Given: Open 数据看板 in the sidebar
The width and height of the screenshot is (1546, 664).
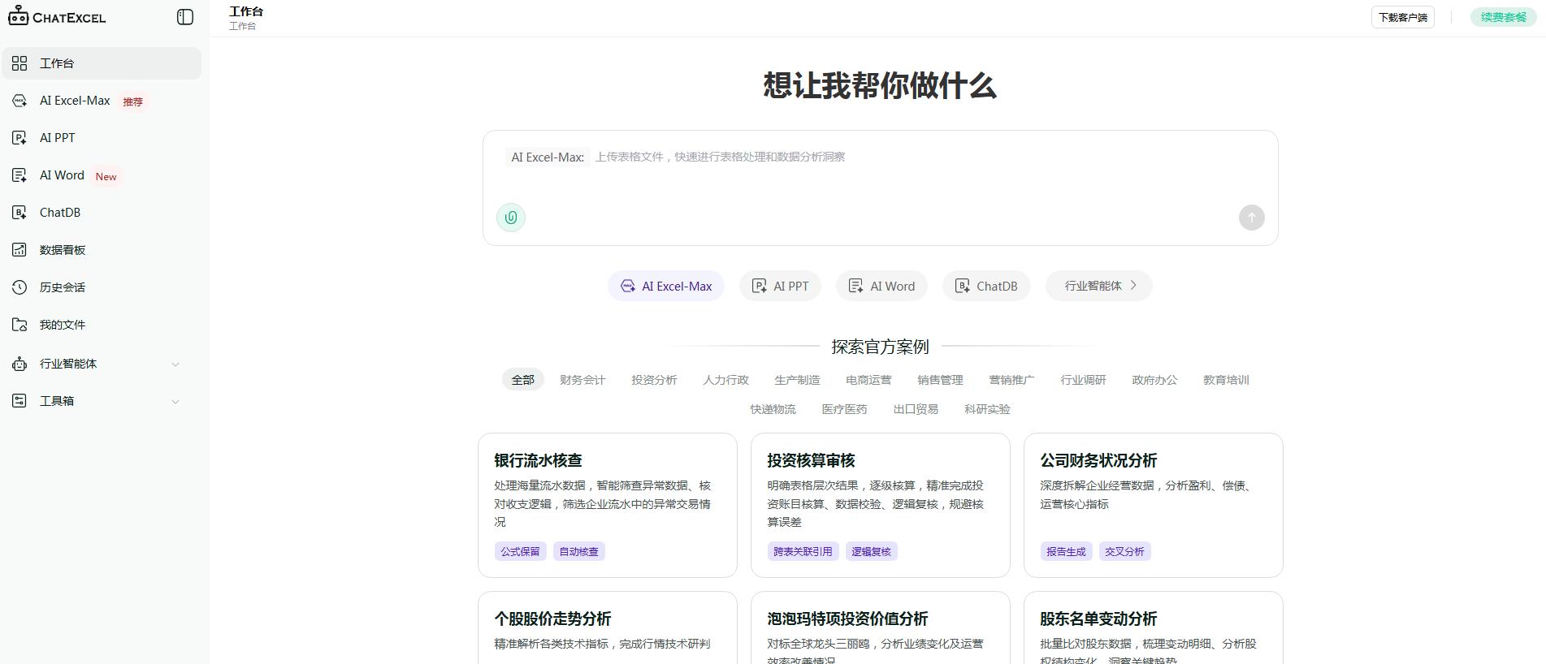Looking at the screenshot, I should (x=102, y=250).
